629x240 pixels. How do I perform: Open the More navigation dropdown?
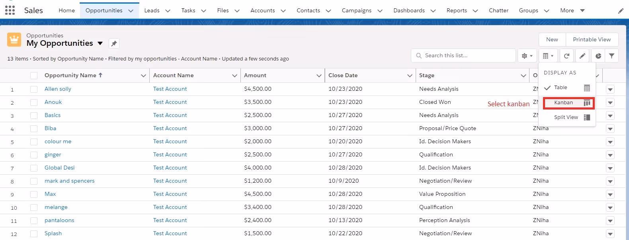(x=572, y=10)
